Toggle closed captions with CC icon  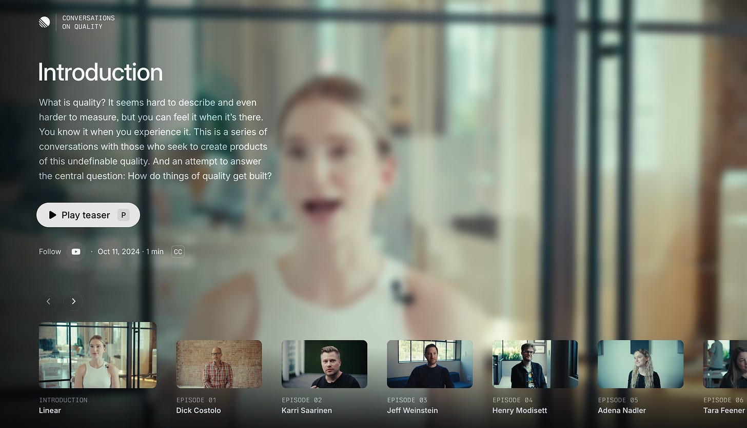178,252
